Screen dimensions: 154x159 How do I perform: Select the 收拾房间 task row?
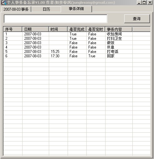(x=77, y=34)
